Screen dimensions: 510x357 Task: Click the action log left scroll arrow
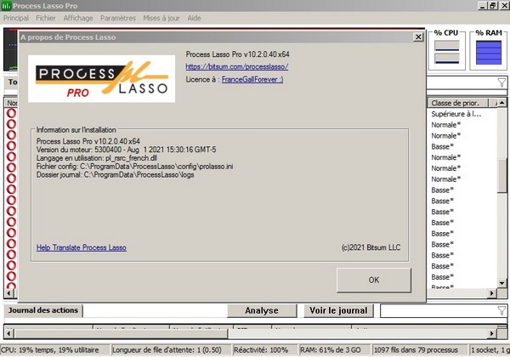tap(8, 333)
